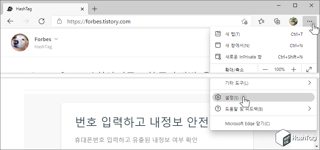Click the Forbes blog profile picture
320x150 pixels.
[20, 43]
